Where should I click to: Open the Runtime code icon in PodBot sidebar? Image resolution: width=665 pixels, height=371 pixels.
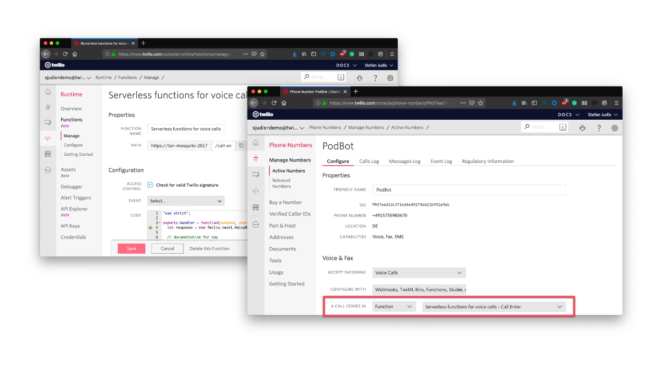[256, 191]
